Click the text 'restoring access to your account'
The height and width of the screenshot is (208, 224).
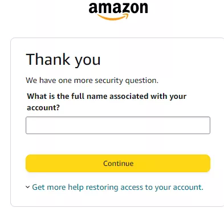coord(145,187)
